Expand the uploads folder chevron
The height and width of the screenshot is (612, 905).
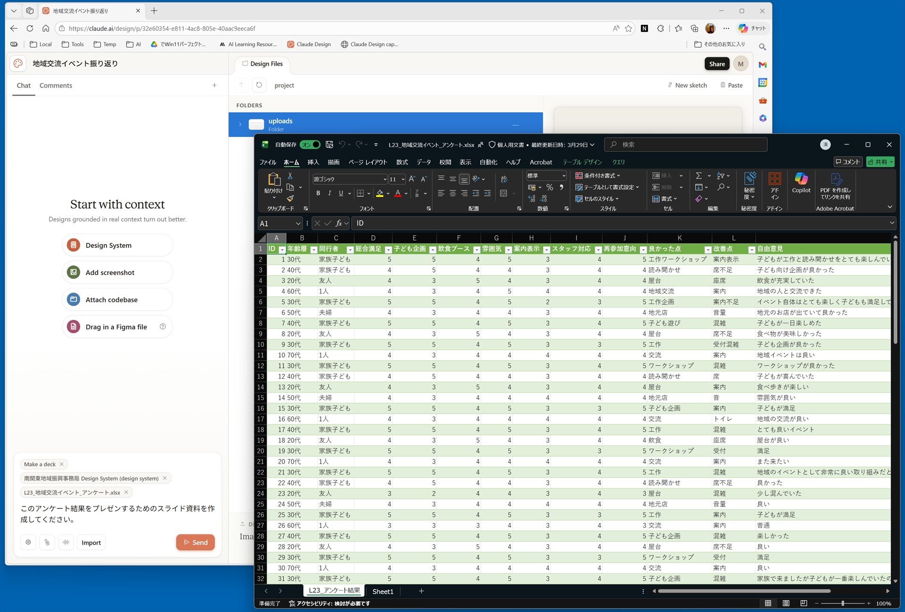pyautogui.click(x=240, y=124)
